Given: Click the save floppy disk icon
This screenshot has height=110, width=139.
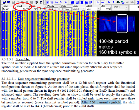Looking at the screenshot, I should click(13, 2).
